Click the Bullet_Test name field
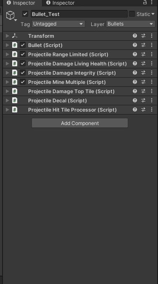Screen dimensions: 158x284 (79, 14)
